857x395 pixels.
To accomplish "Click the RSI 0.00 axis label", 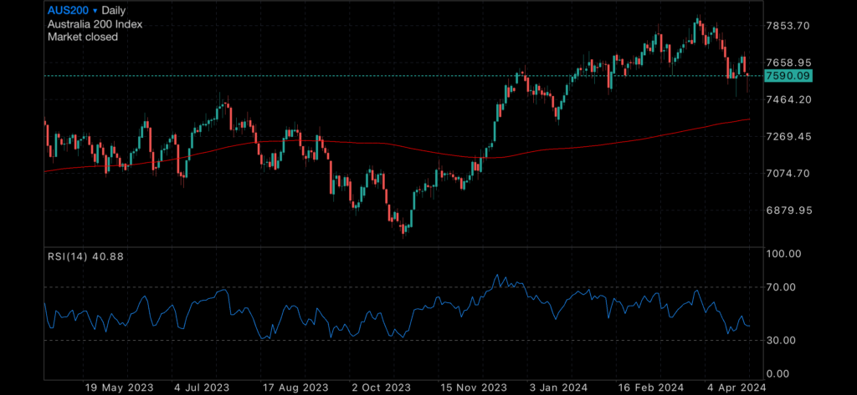I will [778, 374].
